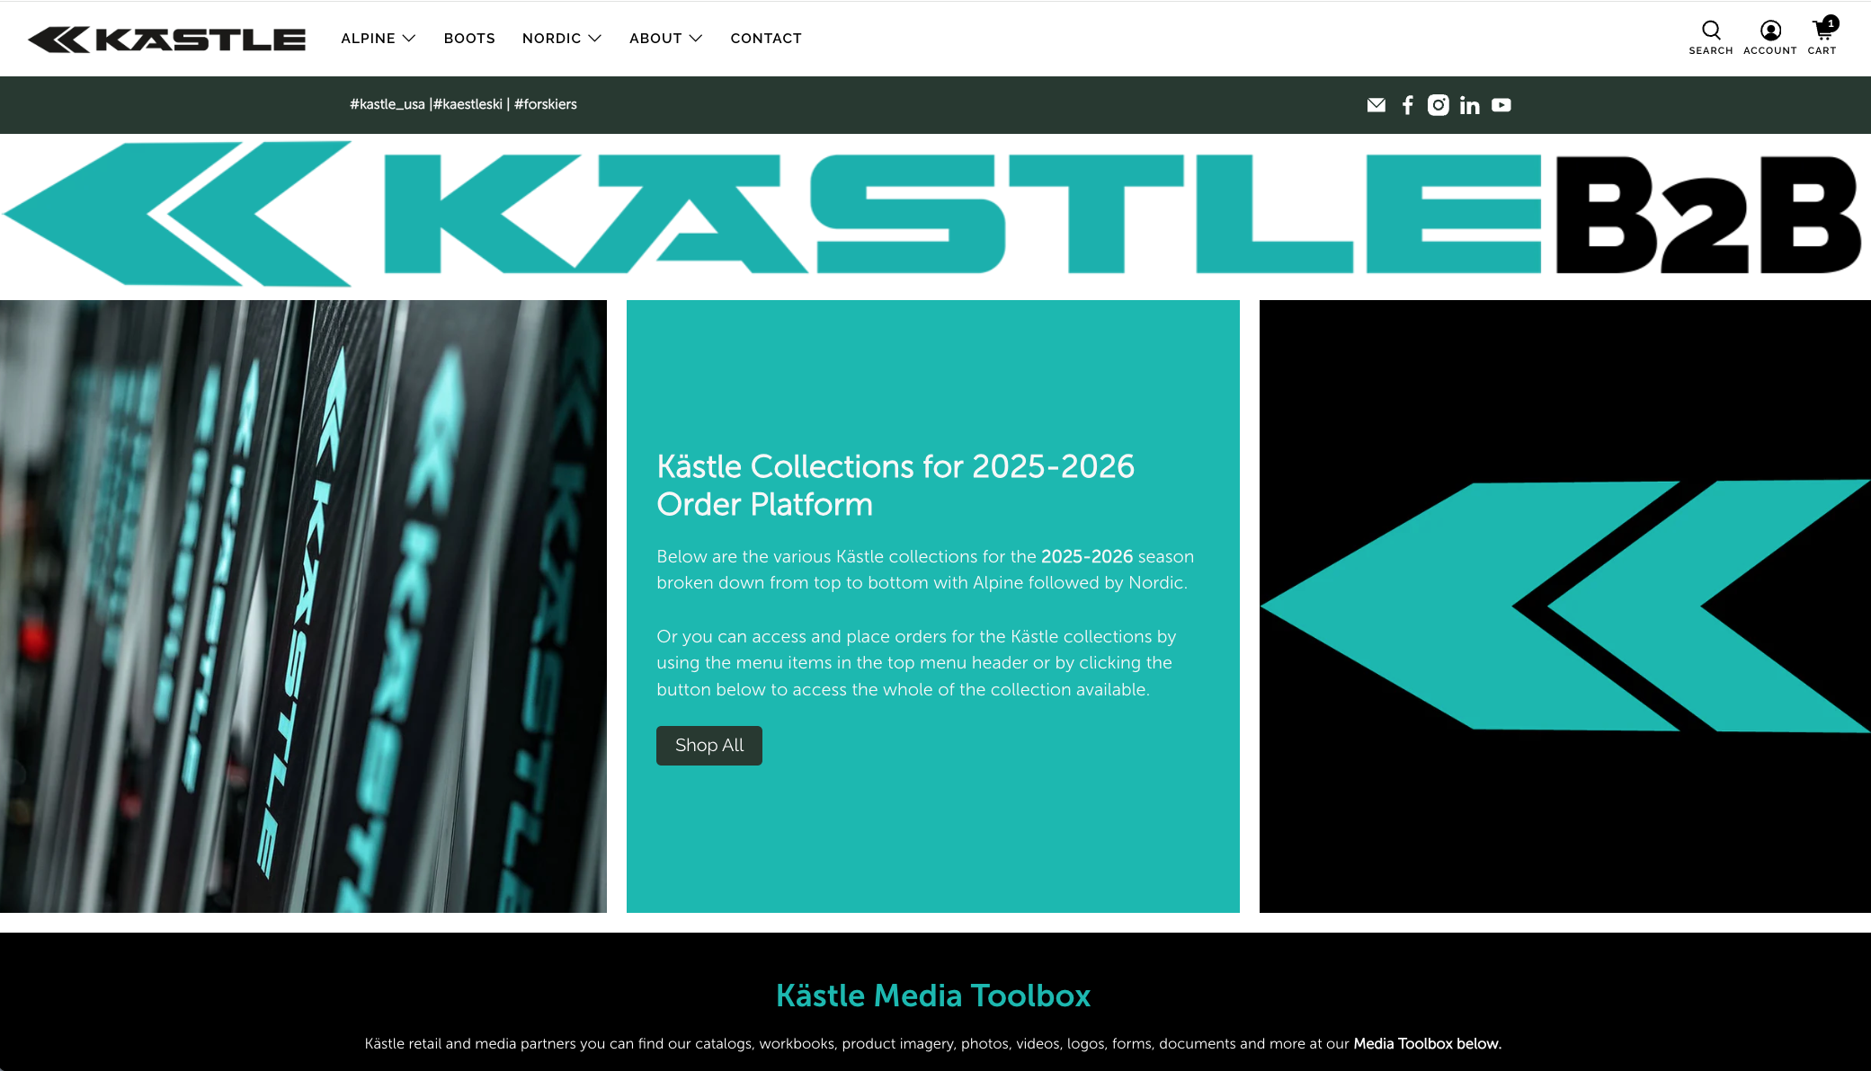
Task: Click the email envelope icon
Action: pyautogui.click(x=1376, y=105)
